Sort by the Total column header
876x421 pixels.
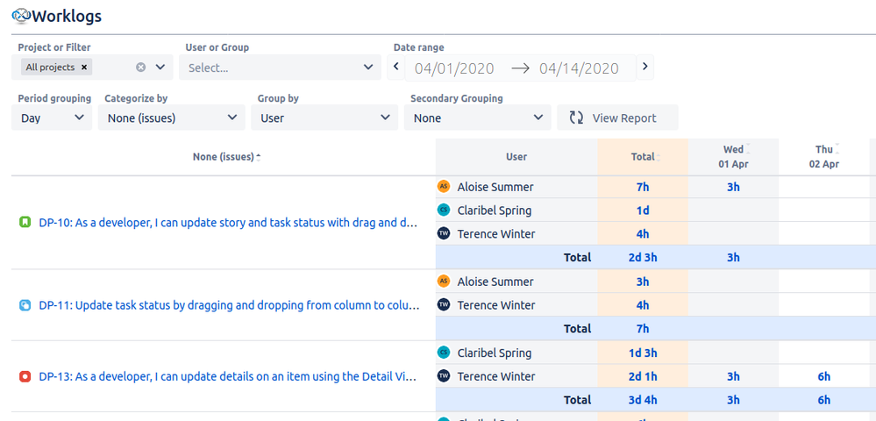coord(643,157)
